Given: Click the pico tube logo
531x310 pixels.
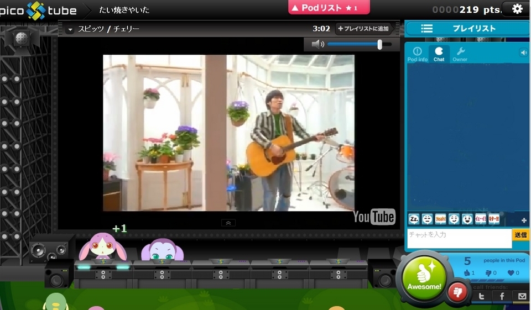Looking at the screenshot, I should pos(38,10).
